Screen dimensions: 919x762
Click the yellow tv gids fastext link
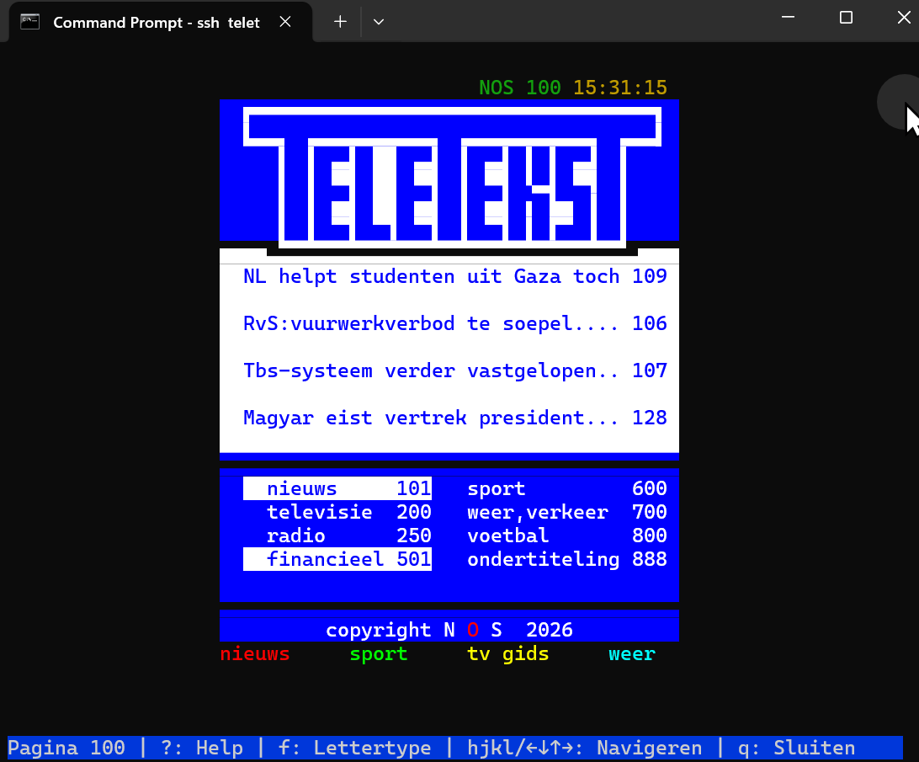(x=508, y=654)
